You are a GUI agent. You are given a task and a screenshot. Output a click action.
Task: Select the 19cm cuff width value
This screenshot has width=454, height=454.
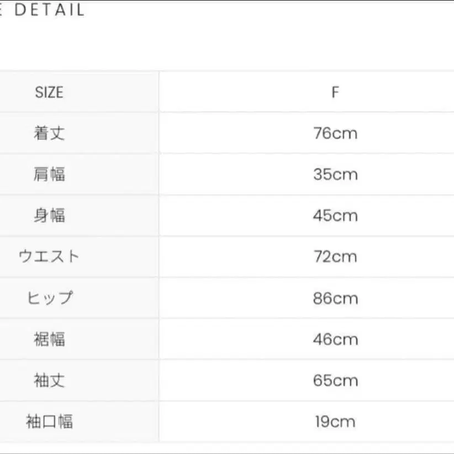point(335,422)
